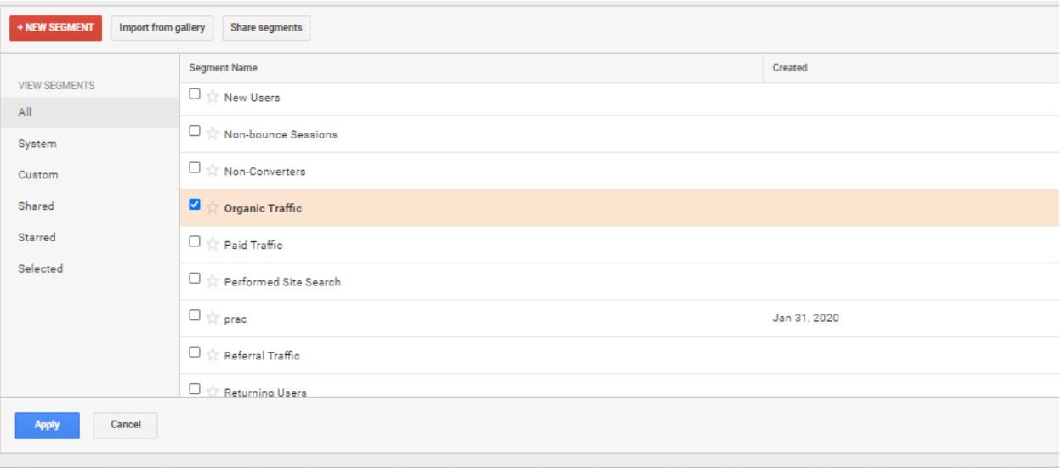Viewport: 1062px width, 469px height.
Task: Tick the New Users checkbox
Action: click(195, 94)
